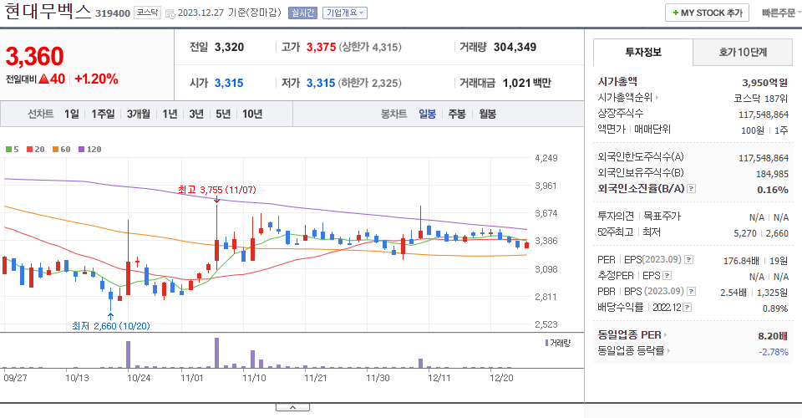The height and width of the screenshot is (418, 802).
Task: Click the red 20-day moving average legend
Action: click(36, 150)
